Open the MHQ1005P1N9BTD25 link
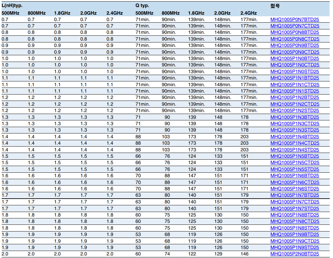Image resolution: width=333 pixels, height=258 pixels. tap(295, 234)
